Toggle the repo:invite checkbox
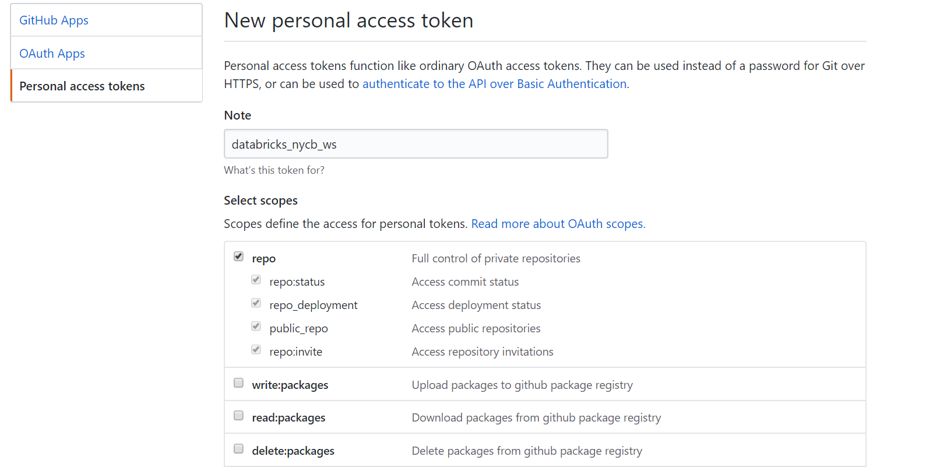 pyautogui.click(x=256, y=349)
